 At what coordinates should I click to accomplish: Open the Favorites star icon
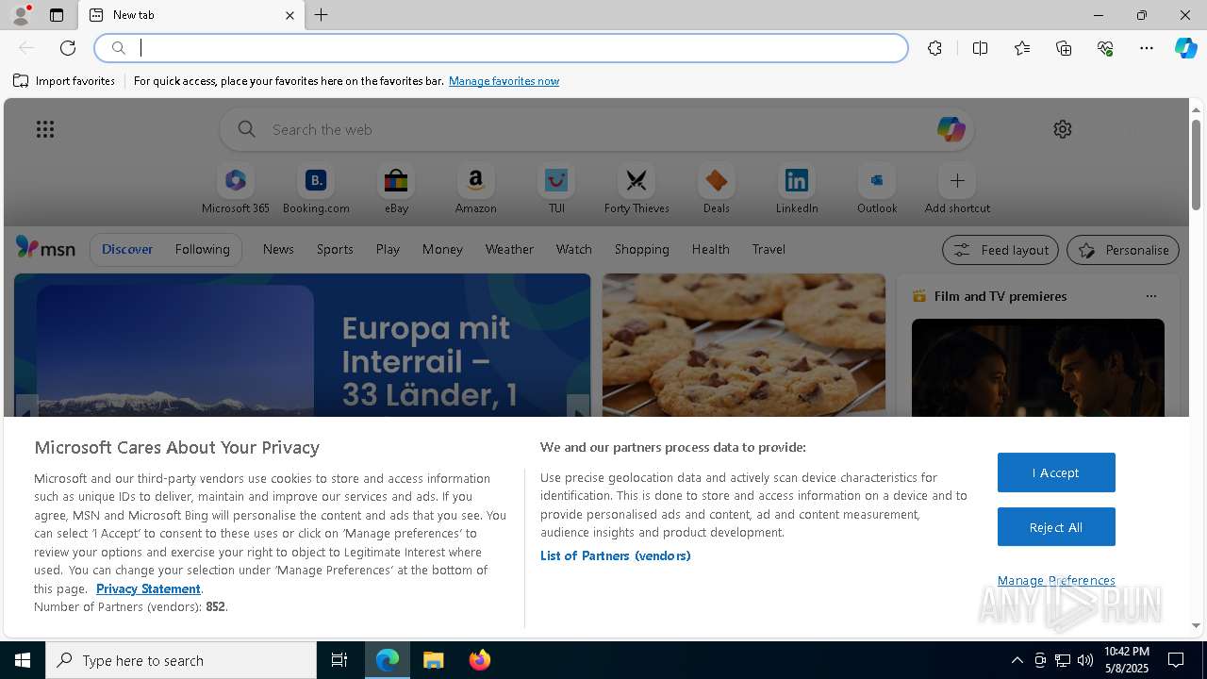[x=1022, y=48]
